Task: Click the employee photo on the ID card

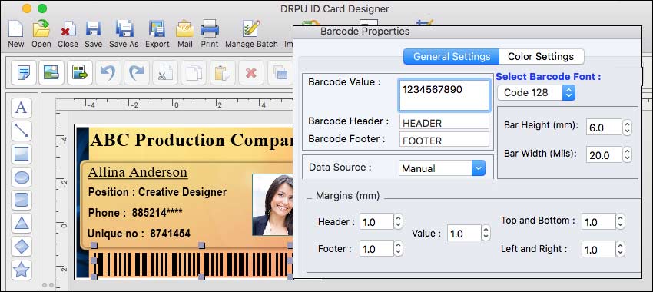Action: tap(273, 205)
